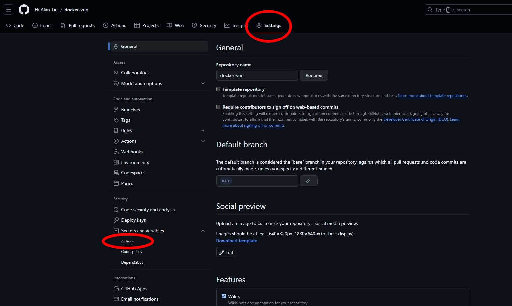This screenshot has height=306, width=512.
Task: Click the gear icon beside General
Action: pyautogui.click(x=116, y=46)
